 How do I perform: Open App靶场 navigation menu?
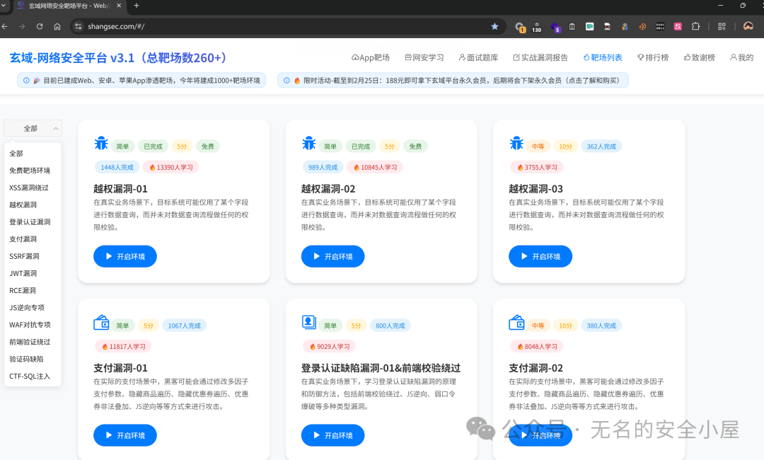tap(370, 57)
